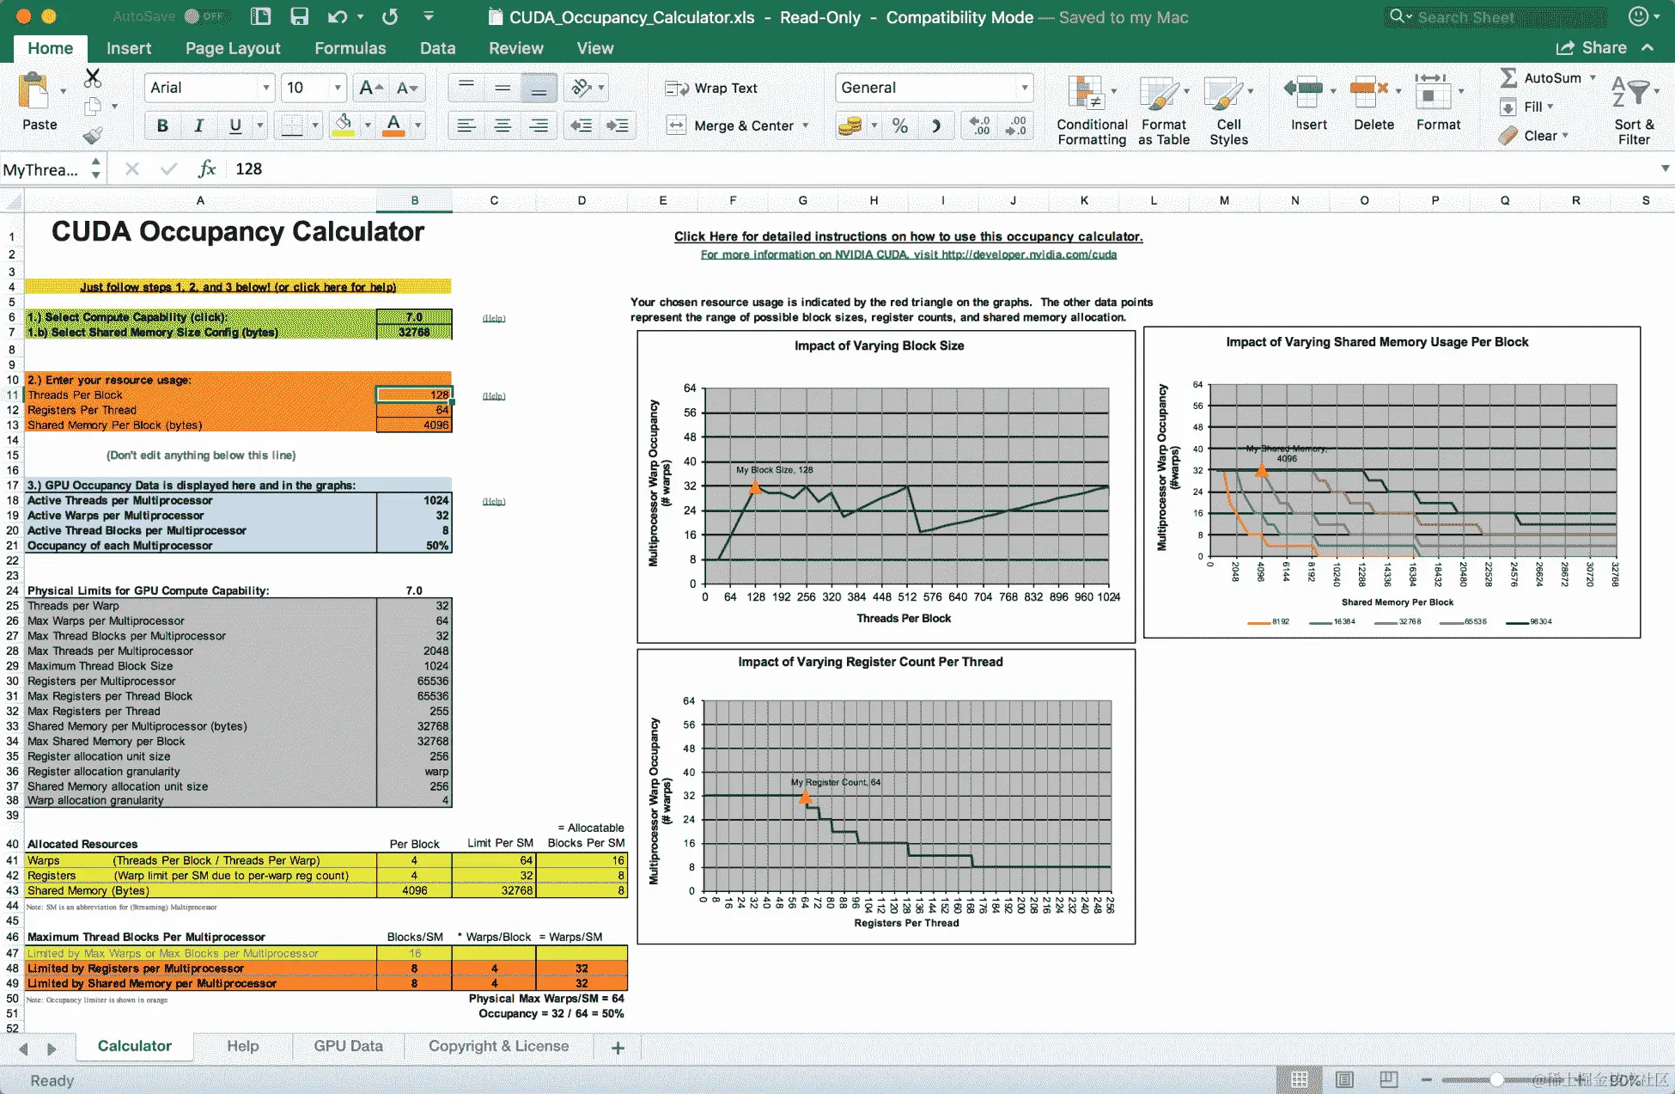Screen dimensions: 1675x1094
Task: Click the Share button
Action: (1593, 48)
